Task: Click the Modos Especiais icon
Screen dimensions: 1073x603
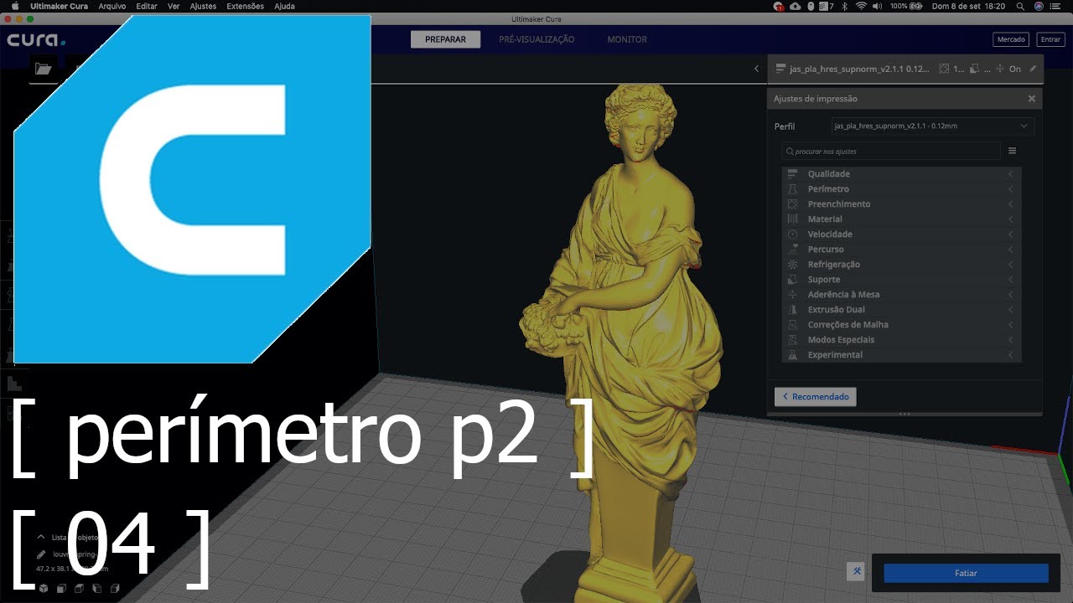Action: click(x=792, y=340)
